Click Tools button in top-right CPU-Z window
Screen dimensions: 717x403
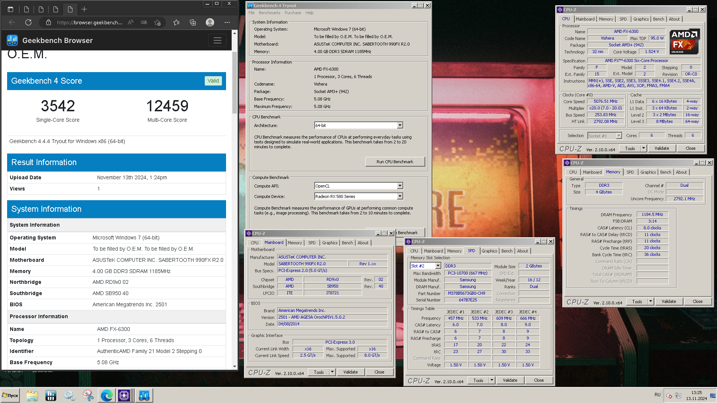click(630, 148)
